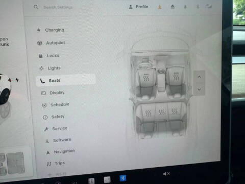Open the Trips settings
This screenshot has height=184, width=245.
click(x=56, y=164)
